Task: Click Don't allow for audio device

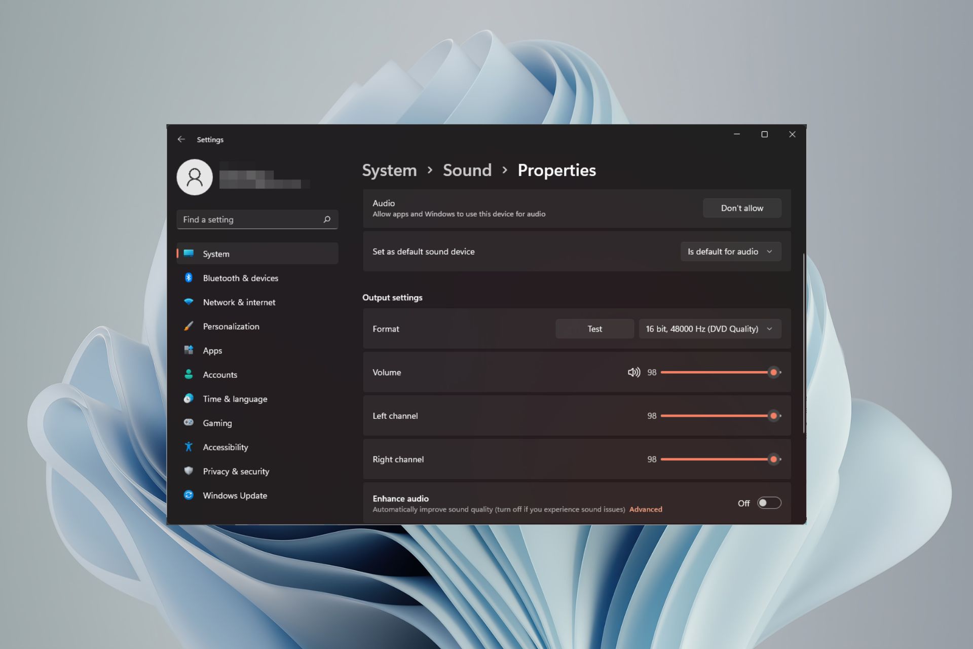Action: click(x=742, y=208)
